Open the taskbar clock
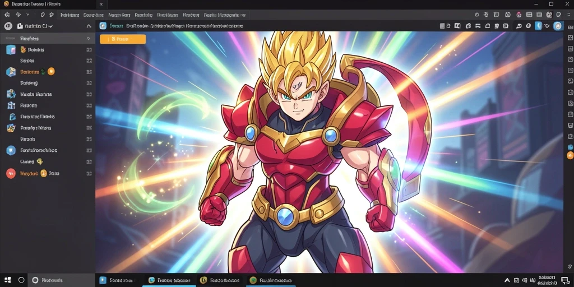This screenshot has width=574, height=287. coord(548,280)
